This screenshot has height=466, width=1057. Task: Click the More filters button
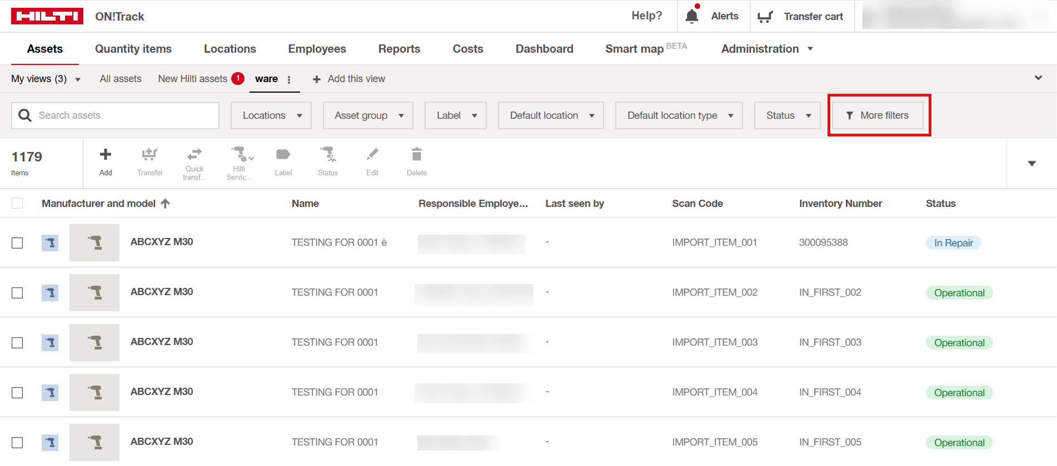point(877,115)
